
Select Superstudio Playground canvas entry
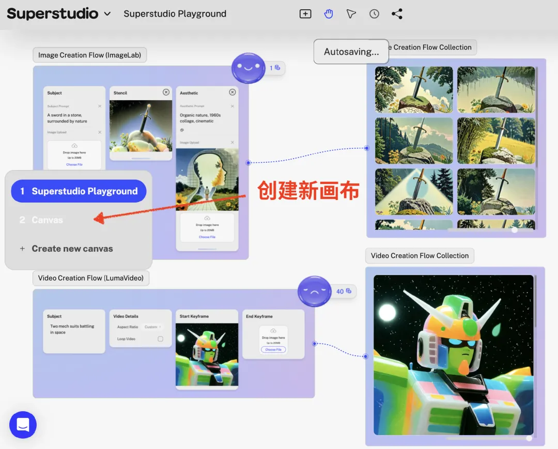tap(79, 191)
